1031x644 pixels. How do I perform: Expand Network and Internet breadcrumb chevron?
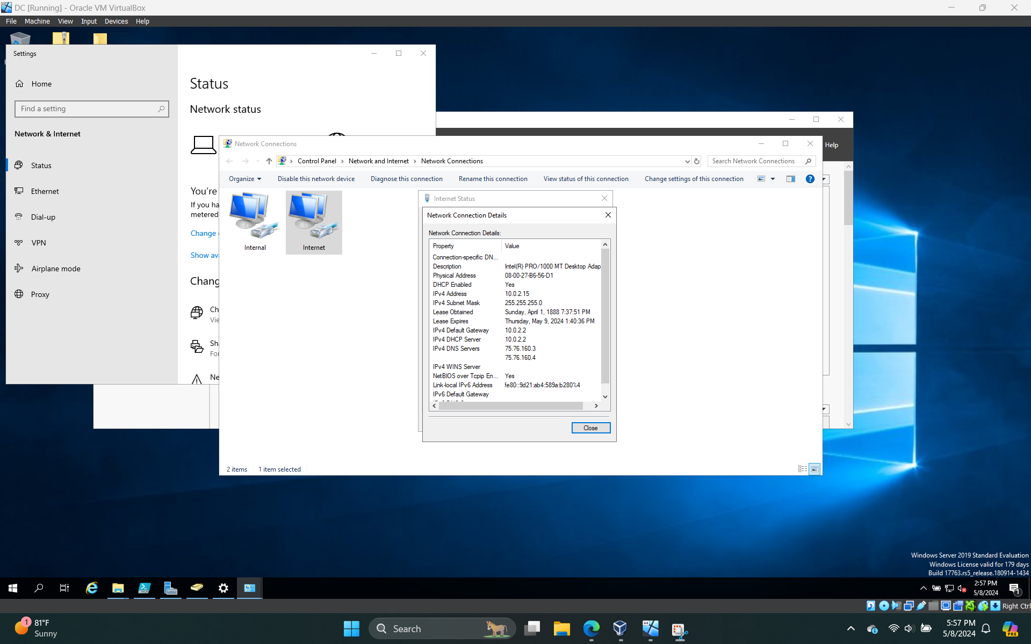coord(415,161)
